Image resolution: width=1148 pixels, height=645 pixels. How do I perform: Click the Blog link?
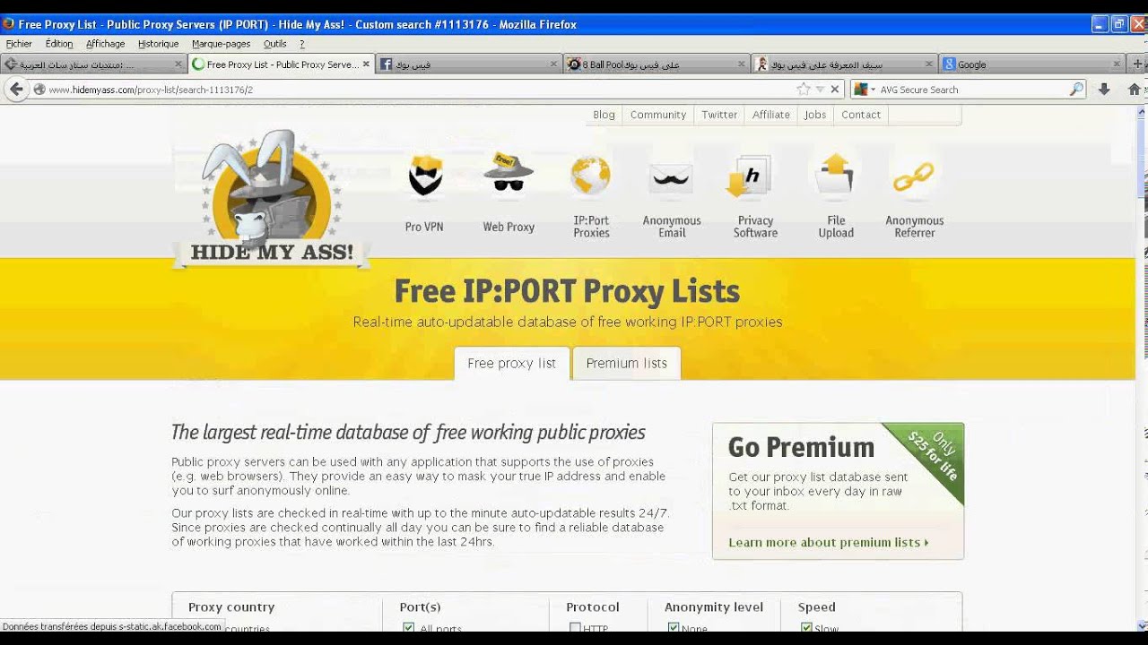point(604,115)
